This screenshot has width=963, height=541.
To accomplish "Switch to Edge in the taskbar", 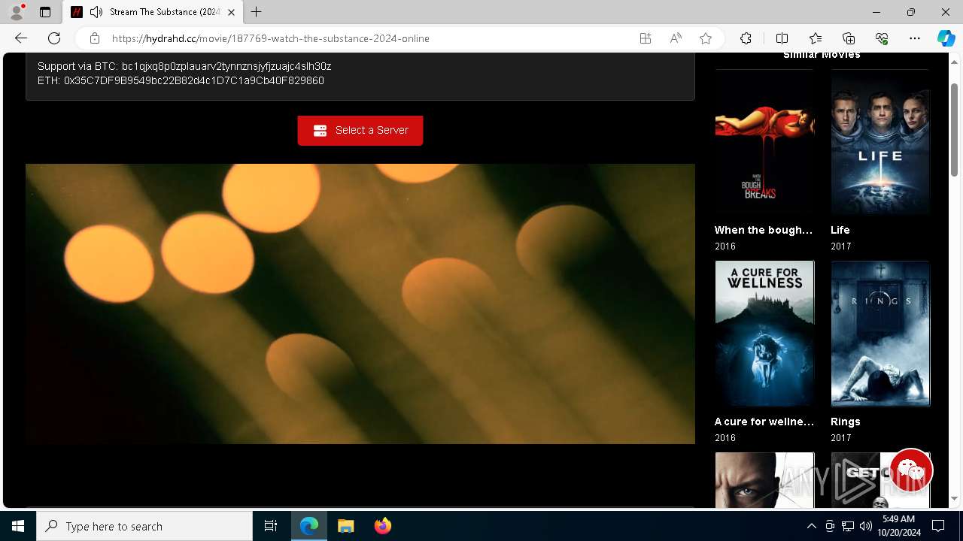I will pos(309,526).
